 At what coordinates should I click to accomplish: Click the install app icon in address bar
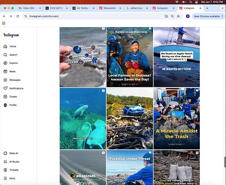tap(166, 16)
